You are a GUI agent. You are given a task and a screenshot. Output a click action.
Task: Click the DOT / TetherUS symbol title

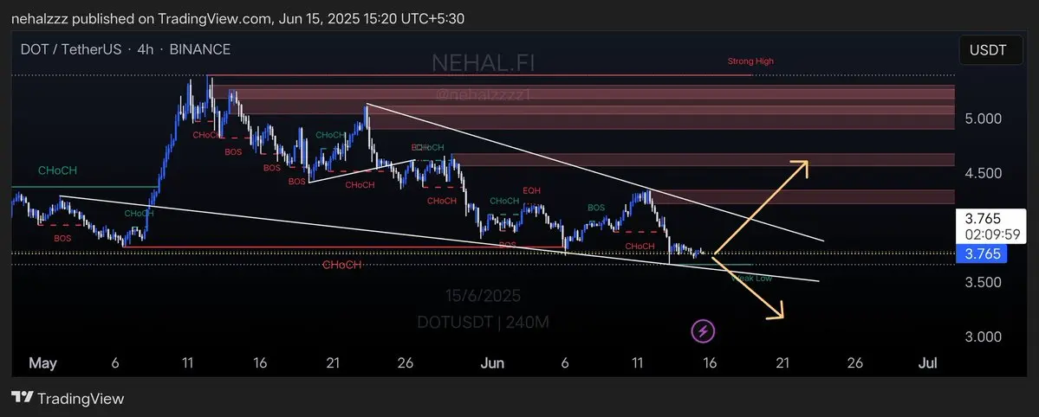coord(73,49)
